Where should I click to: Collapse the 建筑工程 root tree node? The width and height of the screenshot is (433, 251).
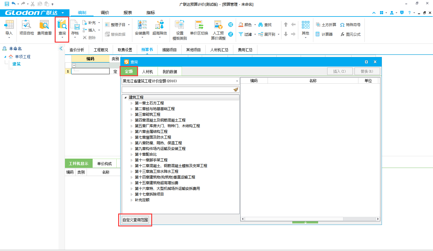(x=125, y=97)
